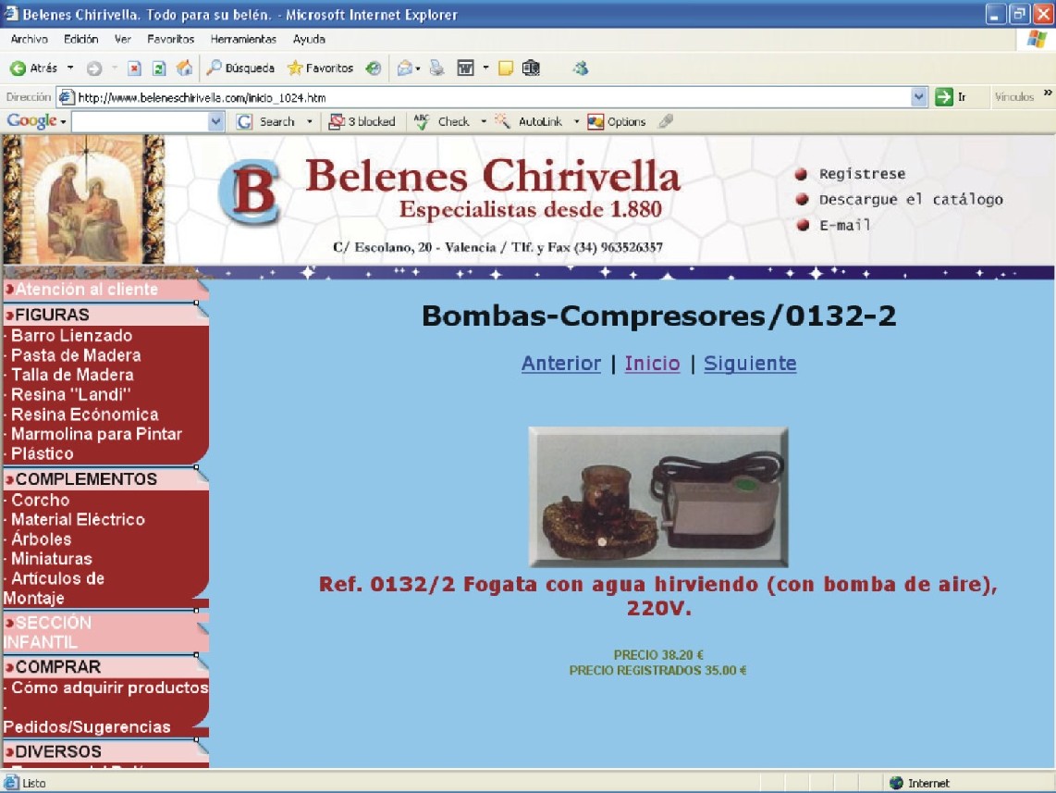
Task: Click the Fogata product photo thumbnail
Action: pyautogui.click(x=657, y=497)
